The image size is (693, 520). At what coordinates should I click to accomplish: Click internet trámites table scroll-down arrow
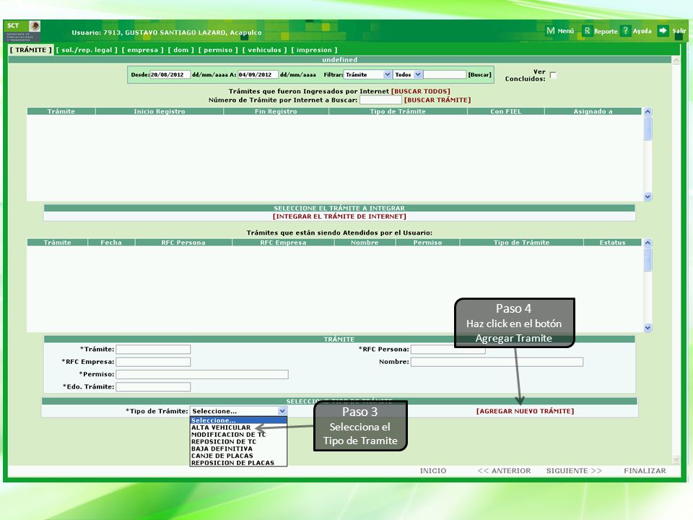pyautogui.click(x=648, y=196)
